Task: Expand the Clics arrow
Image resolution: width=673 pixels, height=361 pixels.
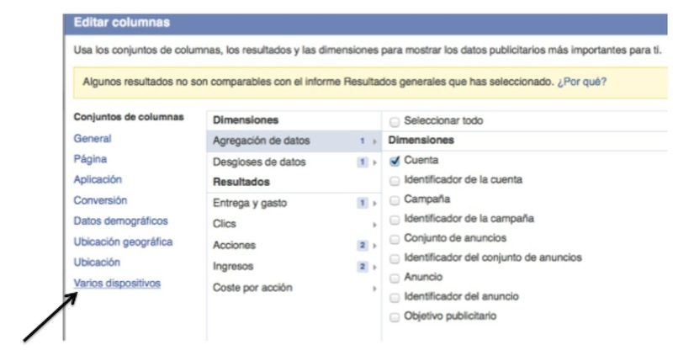Action: pyautogui.click(x=374, y=225)
